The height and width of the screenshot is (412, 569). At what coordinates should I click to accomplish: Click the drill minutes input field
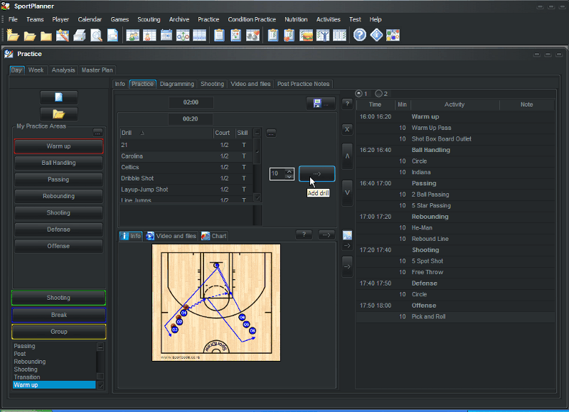click(277, 173)
